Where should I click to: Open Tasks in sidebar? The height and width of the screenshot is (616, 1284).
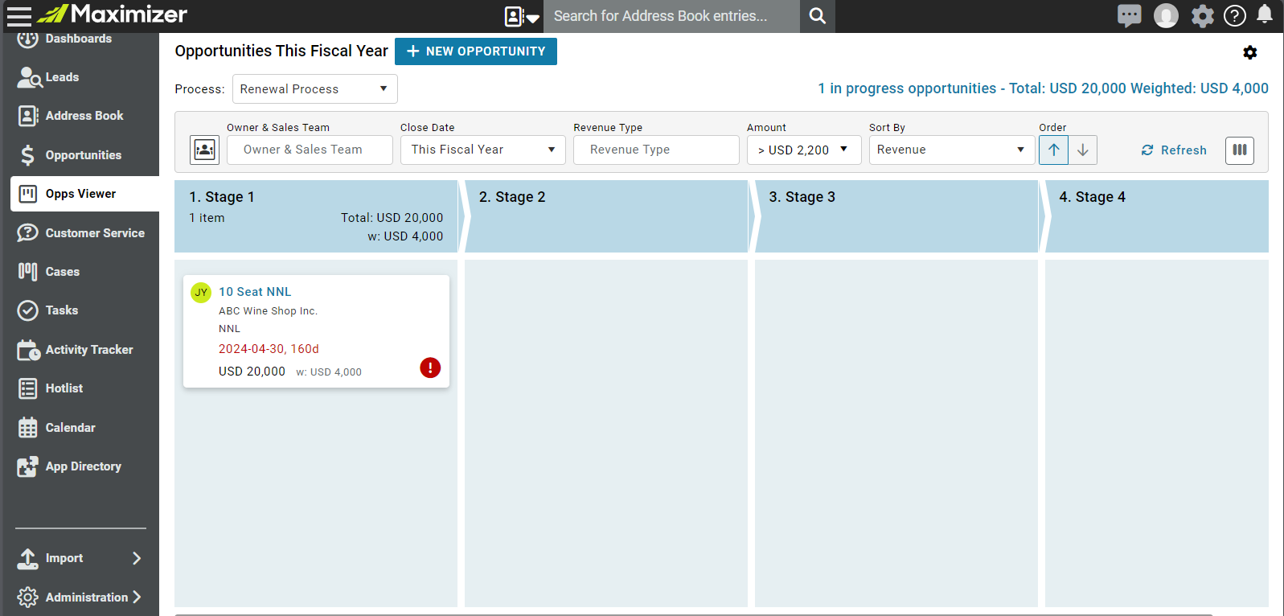click(62, 310)
